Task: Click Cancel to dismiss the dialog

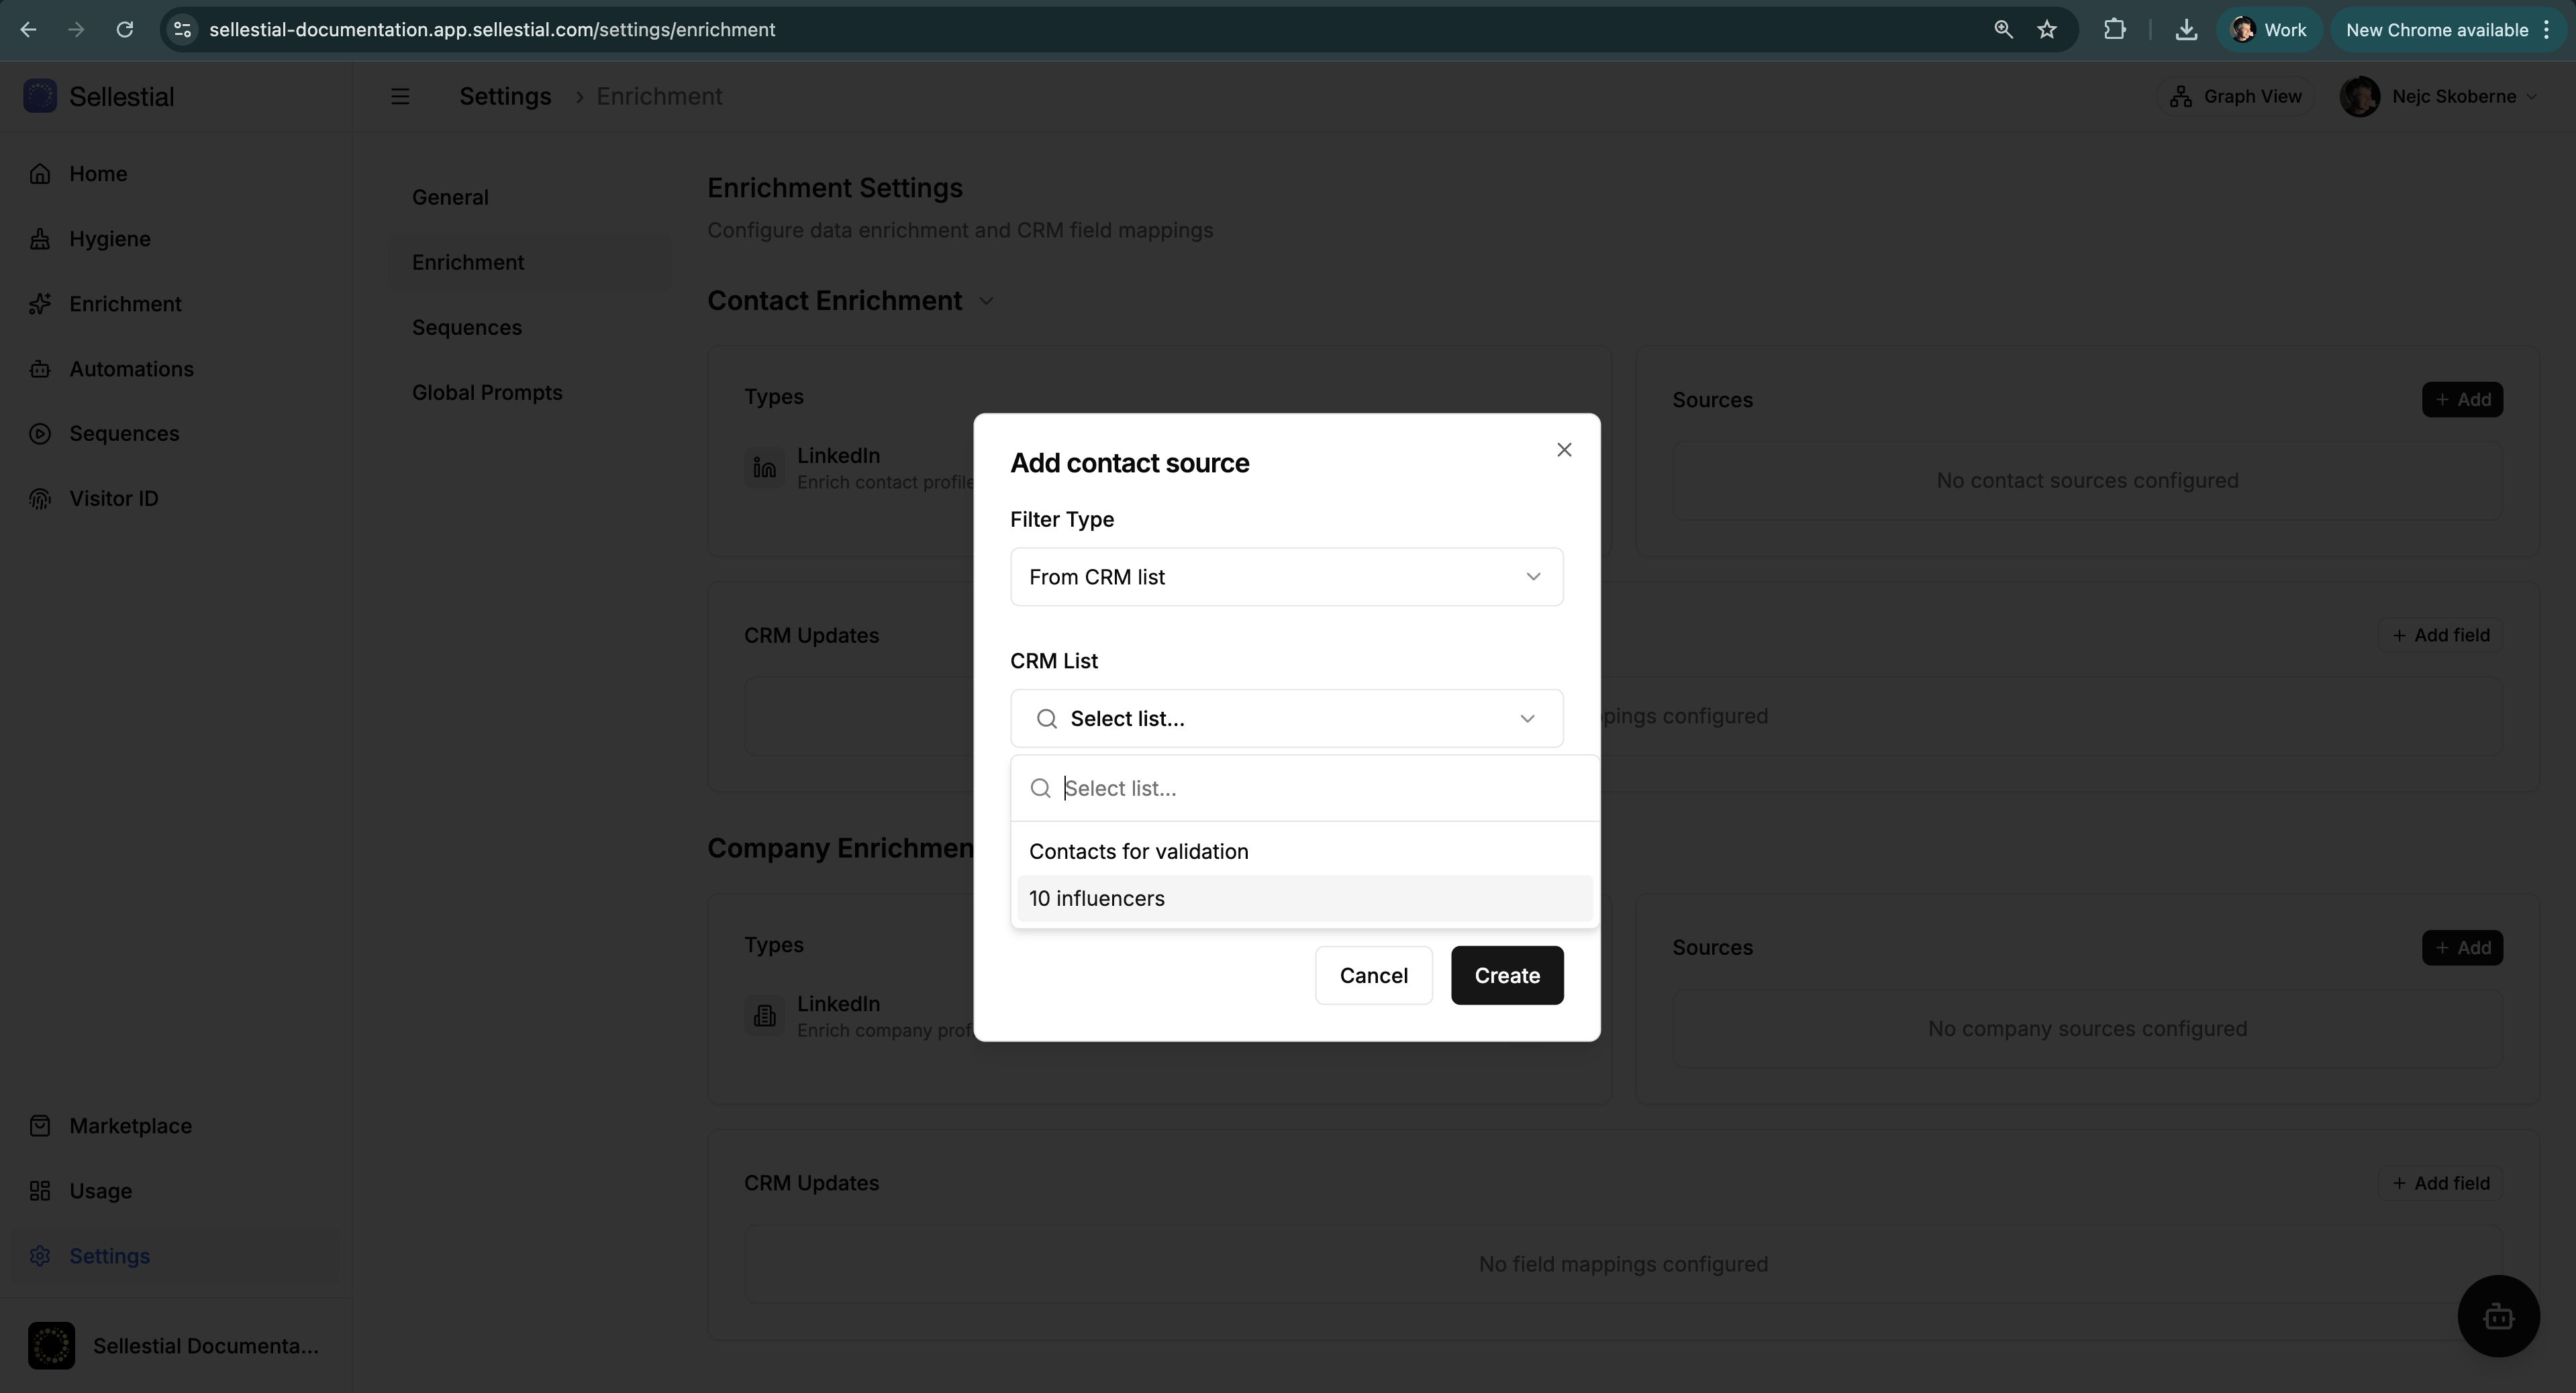Action: (1373, 975)
